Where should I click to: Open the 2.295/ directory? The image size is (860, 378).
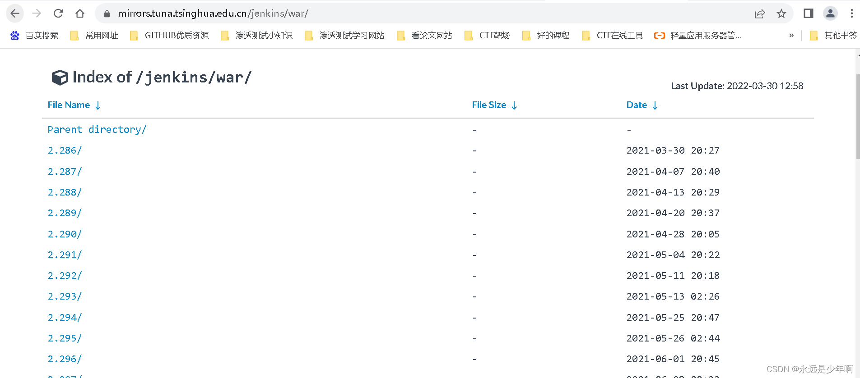click(x=65, y=338)
